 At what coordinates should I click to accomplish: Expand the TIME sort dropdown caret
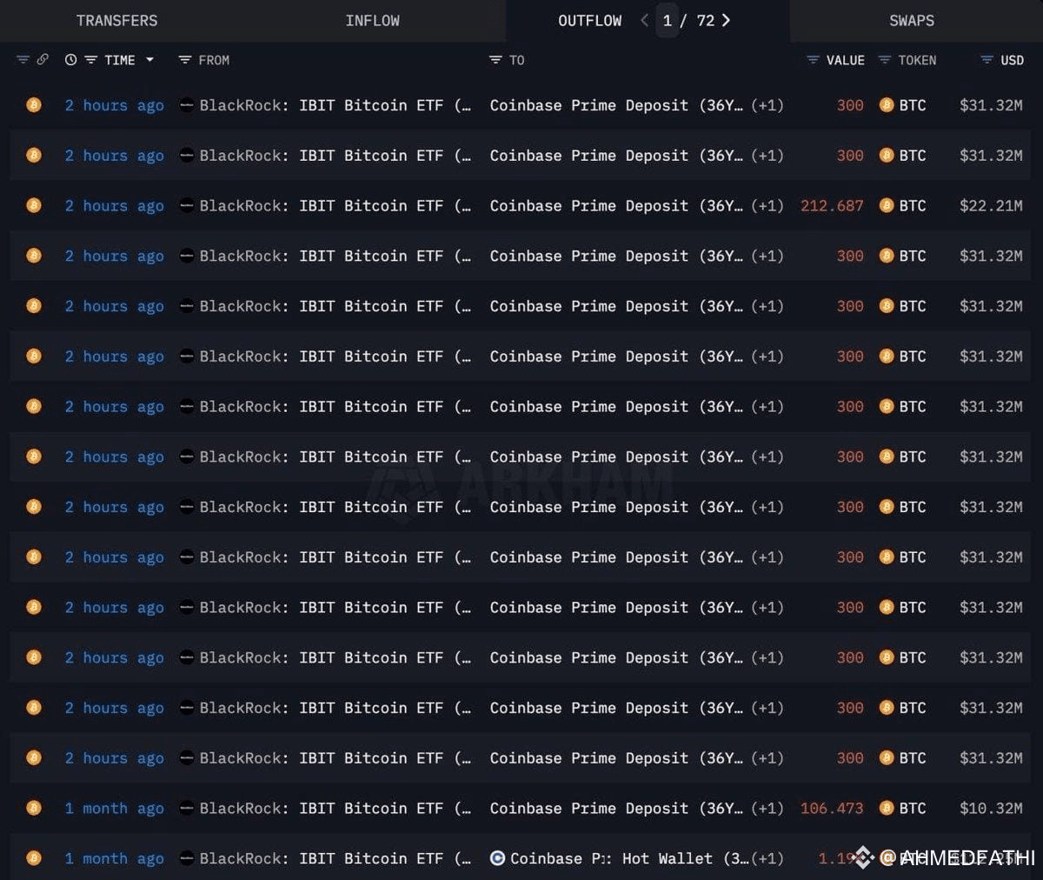(x=149, y=60)
